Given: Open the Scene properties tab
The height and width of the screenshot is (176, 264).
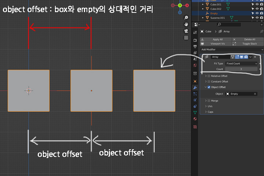Looking at the screenshot, I should 195,59.
